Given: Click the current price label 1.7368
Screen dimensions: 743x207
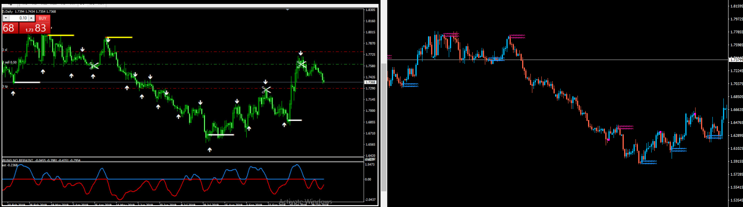Looking at the screenshot, I should click(x=370, y=82).
